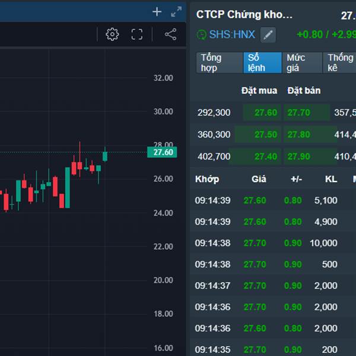This screenshot has height=356, width=356.
Task: Share chart with share icon
Action: click(170, 34)
